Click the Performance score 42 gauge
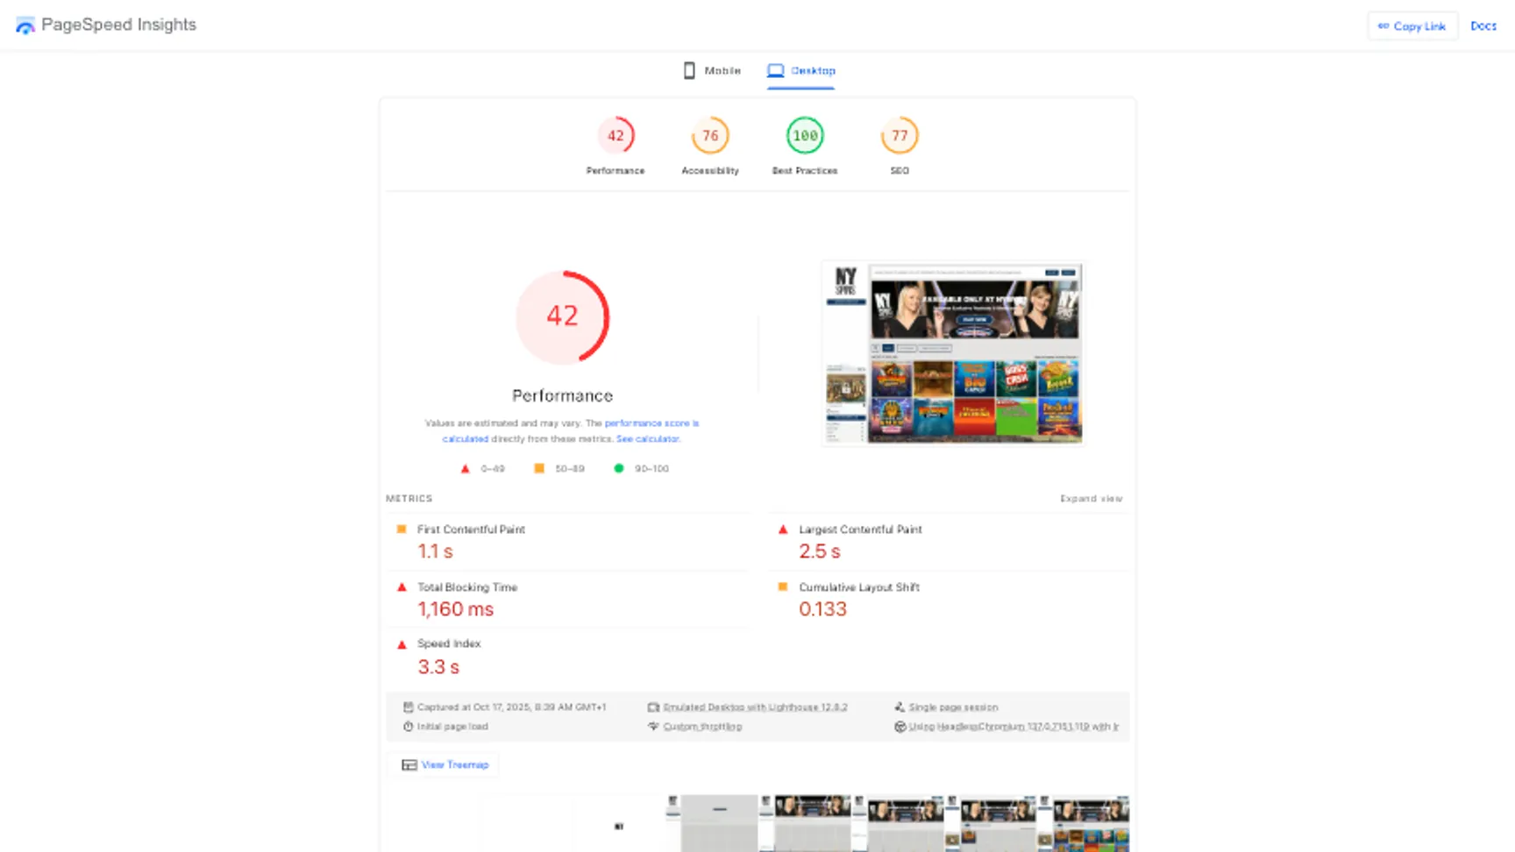The height and width of the screenshot is (852, 1515). pos(562,316)
